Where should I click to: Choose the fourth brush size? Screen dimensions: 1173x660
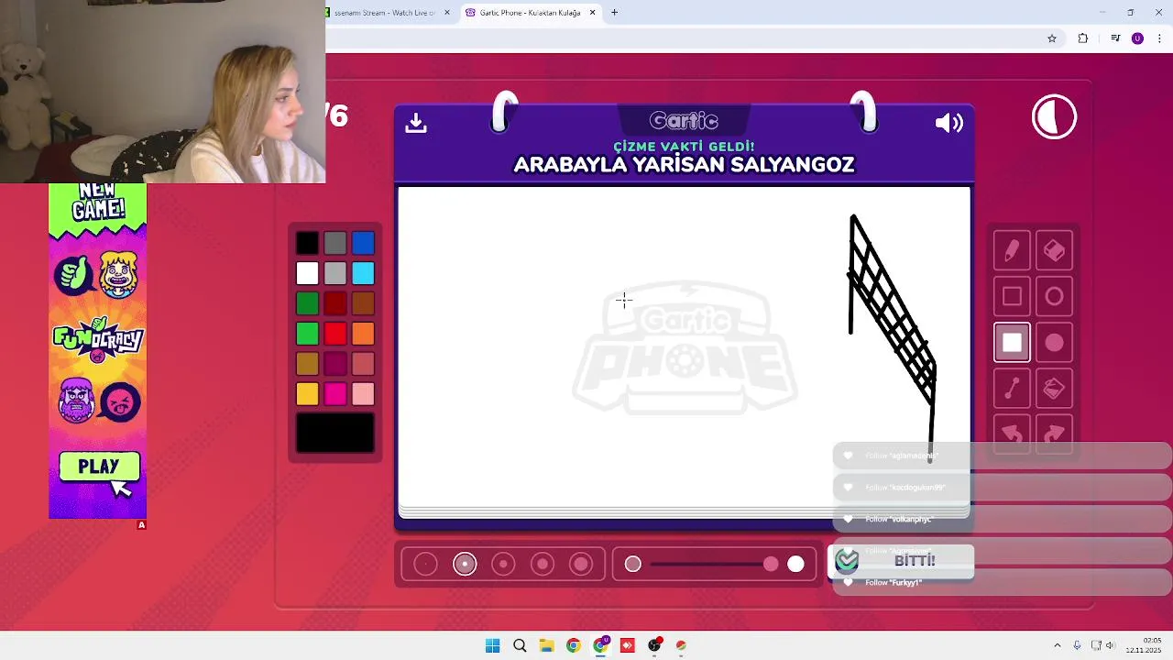click(543, 565)
